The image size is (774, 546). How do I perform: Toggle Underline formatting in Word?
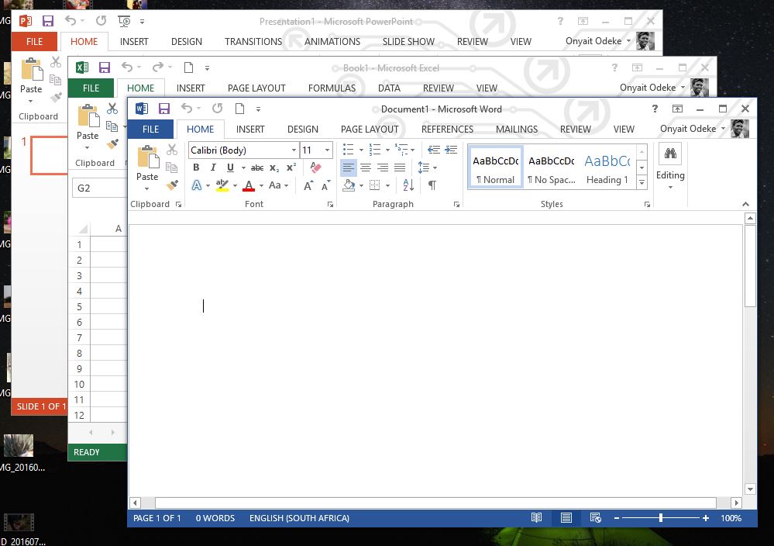[230, 168]
